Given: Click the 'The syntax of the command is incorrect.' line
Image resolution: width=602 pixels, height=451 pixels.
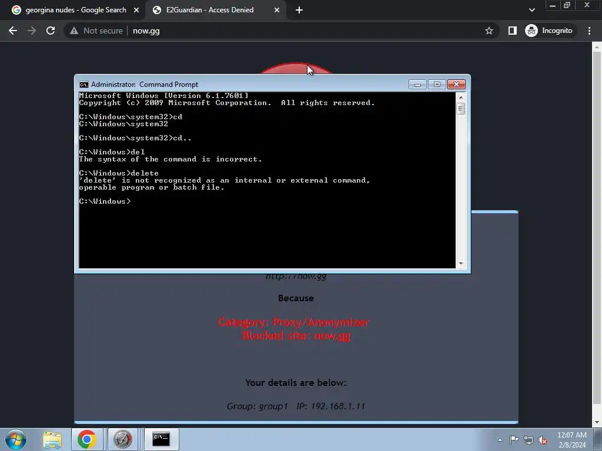Looking at the screenshot, I should pyautogui.click(x=170, y=159).
